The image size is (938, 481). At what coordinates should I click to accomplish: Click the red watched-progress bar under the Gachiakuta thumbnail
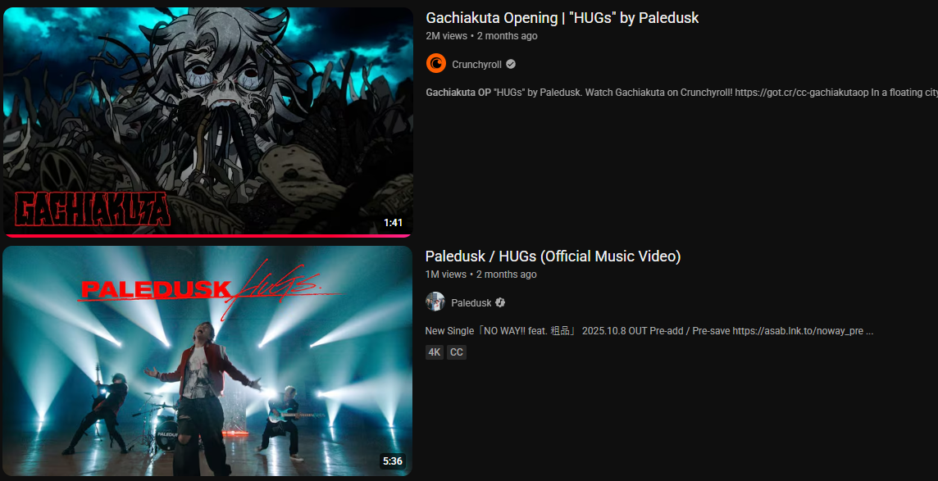pos(207,235)
